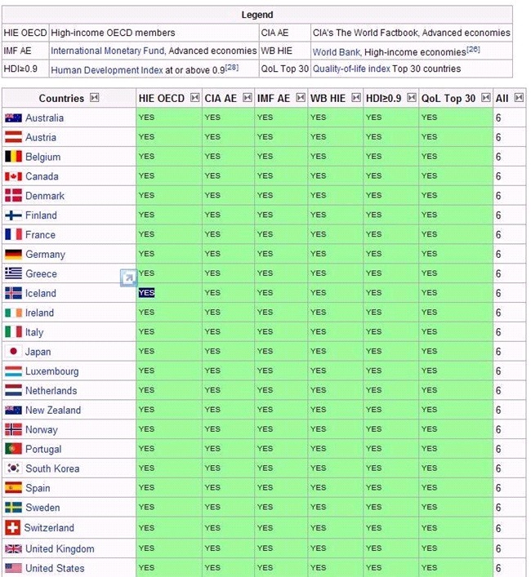
Task: Open the United States country link
Action: coord(55,568)
